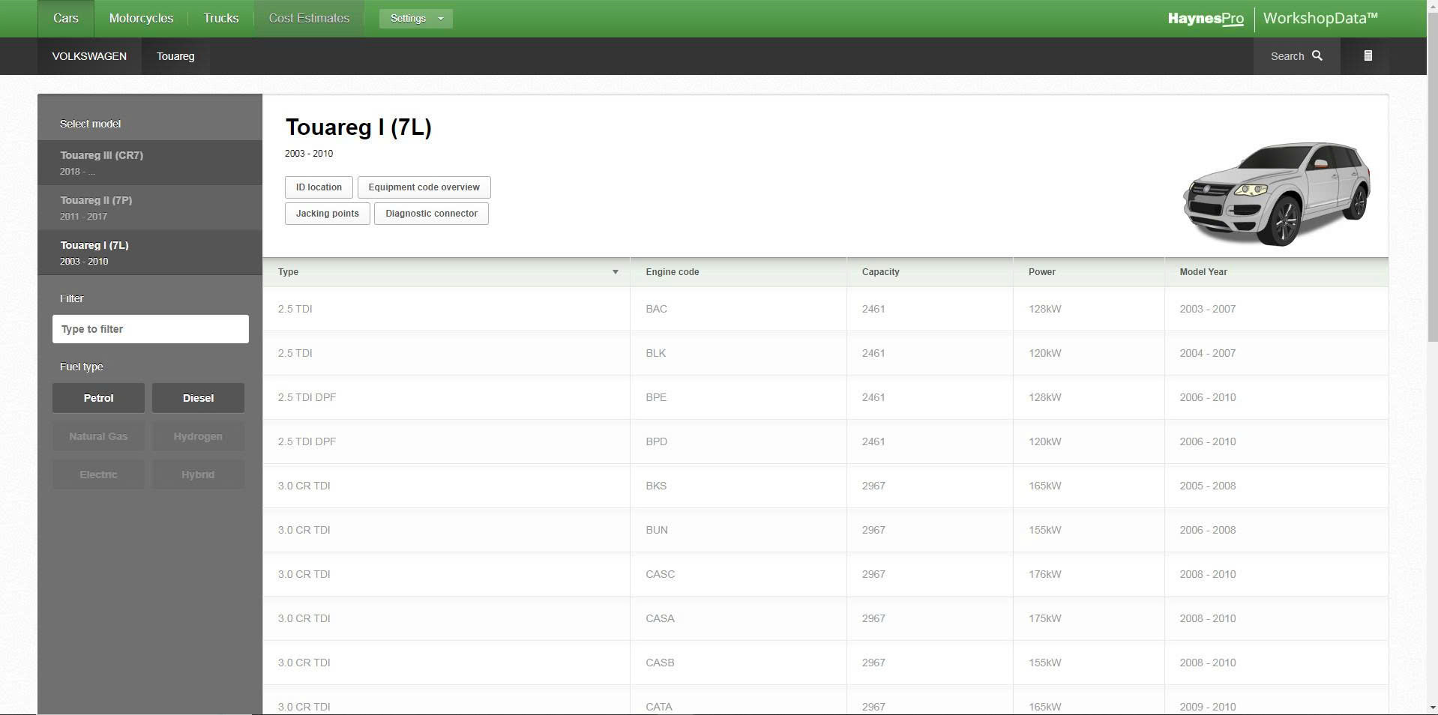Click the Touareg car image
Image resolution: width=1438 pixels, height=715 pixels.
pyautogui.click(x=1276, y=193)
